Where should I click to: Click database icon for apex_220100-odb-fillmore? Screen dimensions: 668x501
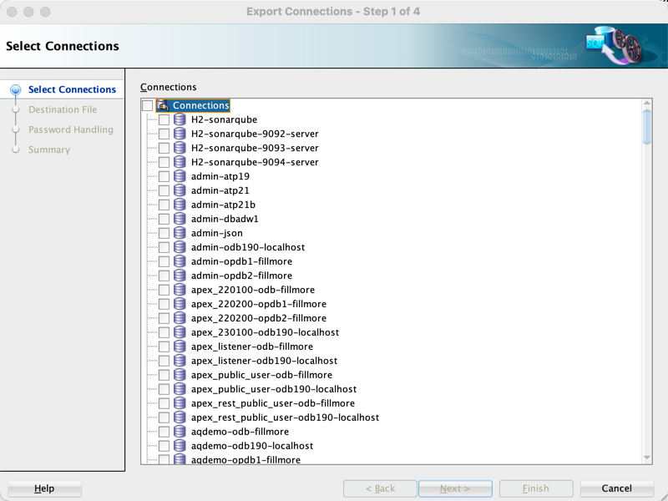pos(180,289)
